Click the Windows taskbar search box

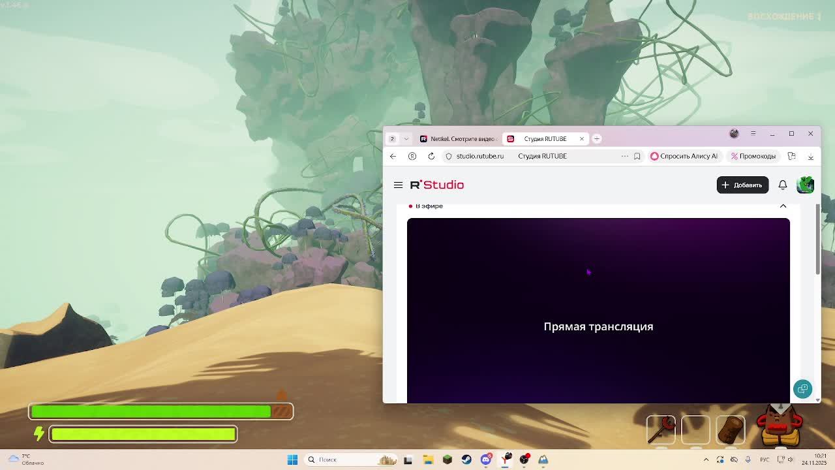[350, 460]
